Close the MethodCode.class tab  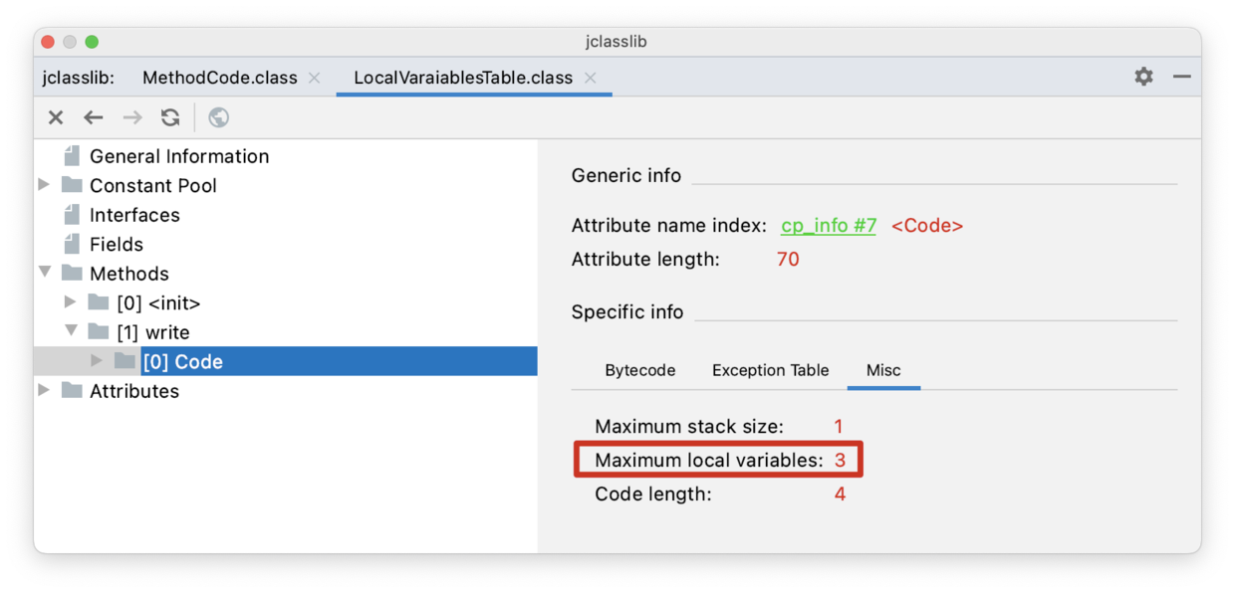(x=315, y=78)
